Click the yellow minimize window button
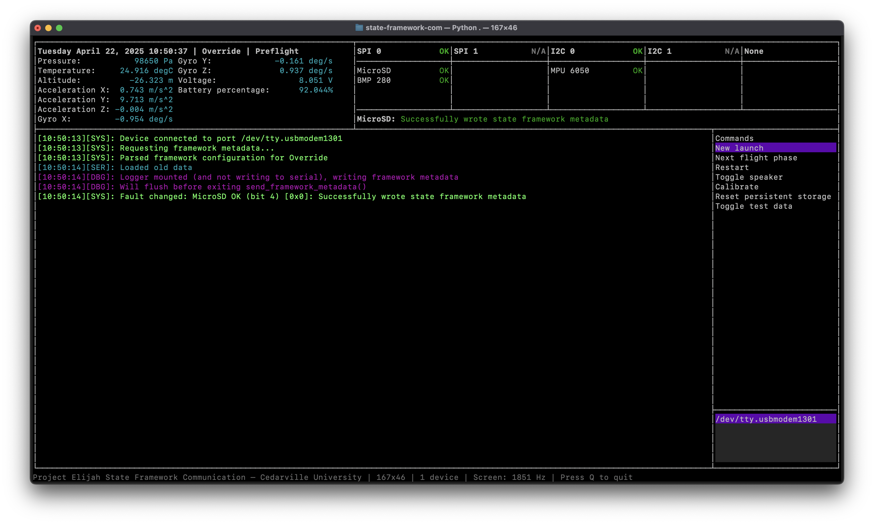Image resolution: width=874 pixels, height=524 pixels. pos(48,28)
